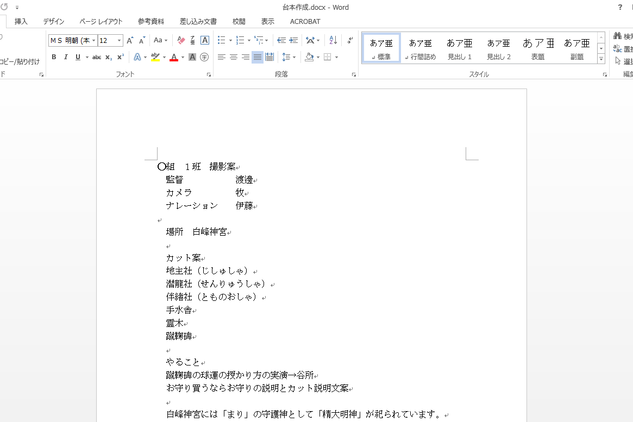Apply red font color

pyautogui.click(x=174, y=57)
